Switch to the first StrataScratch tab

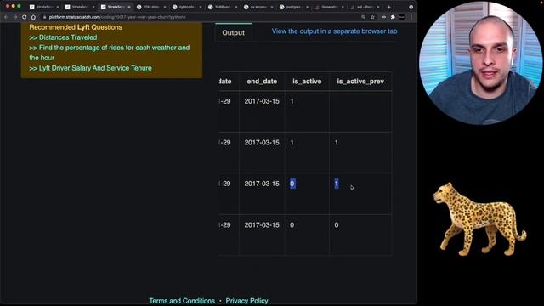pos(44,7)
